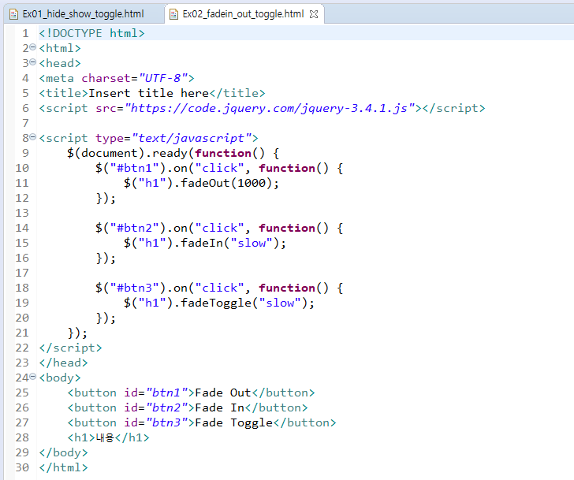Collapse the html tag fold on line 2

point(32,47)
